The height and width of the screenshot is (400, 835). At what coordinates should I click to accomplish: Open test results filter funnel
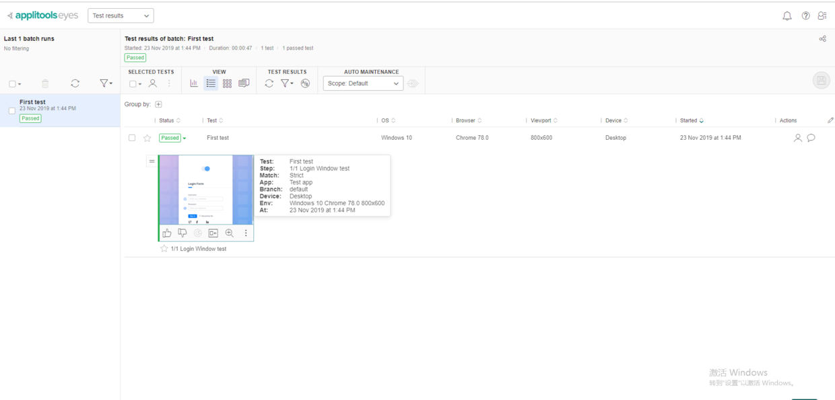[x=287, y=83]
